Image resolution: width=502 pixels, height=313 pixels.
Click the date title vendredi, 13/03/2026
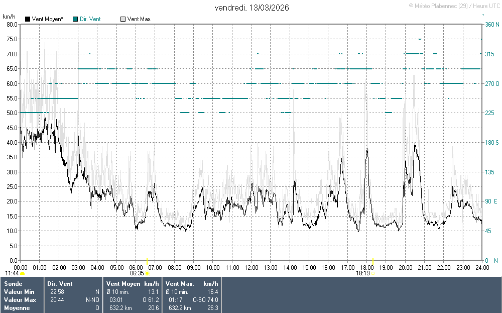click(x=252, y=8)
